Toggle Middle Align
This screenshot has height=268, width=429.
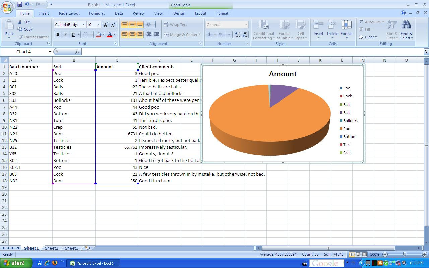pyautogui.click(x=132, y=25)
